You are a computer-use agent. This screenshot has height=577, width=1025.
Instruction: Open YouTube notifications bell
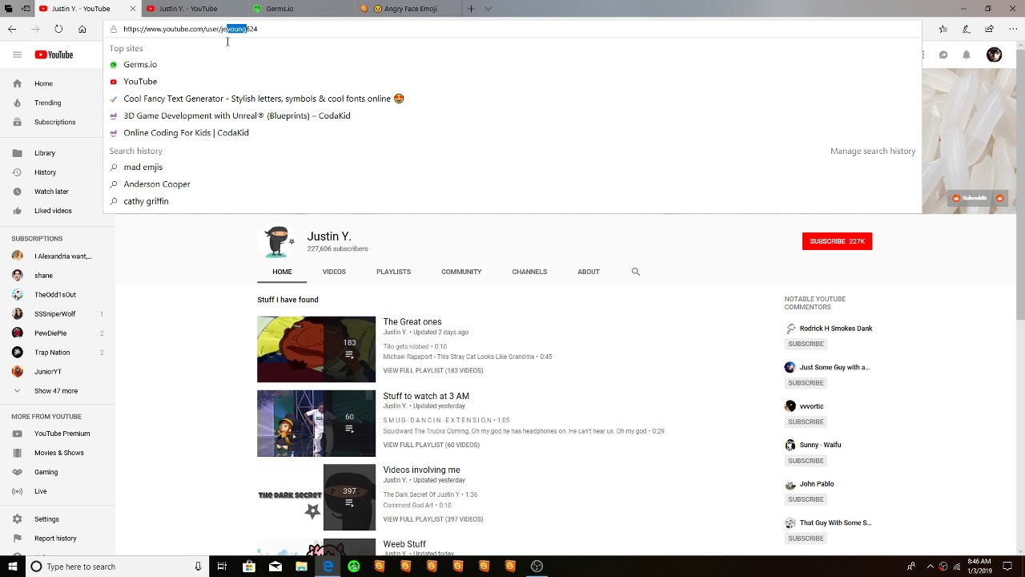point(967,54)
